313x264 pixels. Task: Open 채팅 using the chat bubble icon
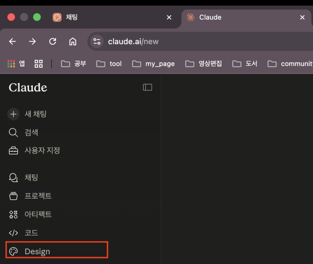tap(13, 177)
